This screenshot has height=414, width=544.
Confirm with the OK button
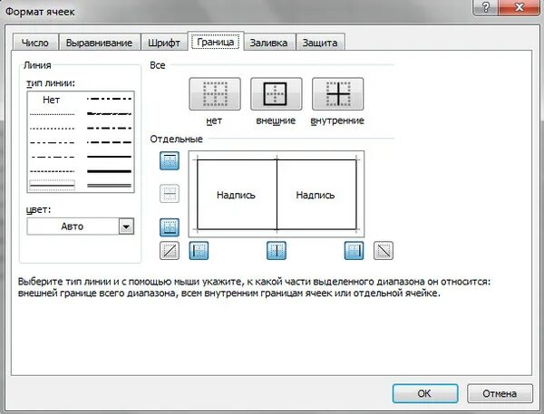coord(425,393)
